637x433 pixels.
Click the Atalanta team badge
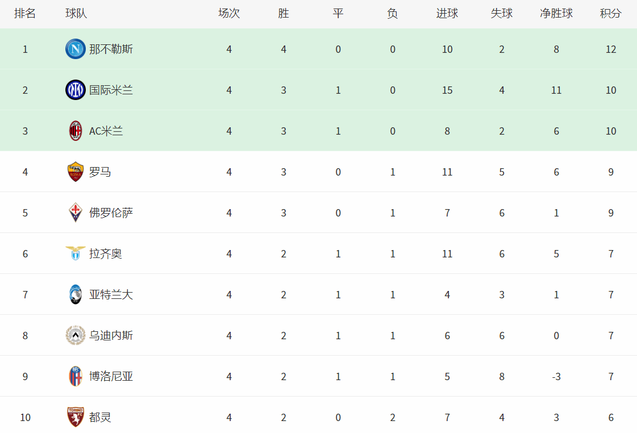(x=76, y=294)
